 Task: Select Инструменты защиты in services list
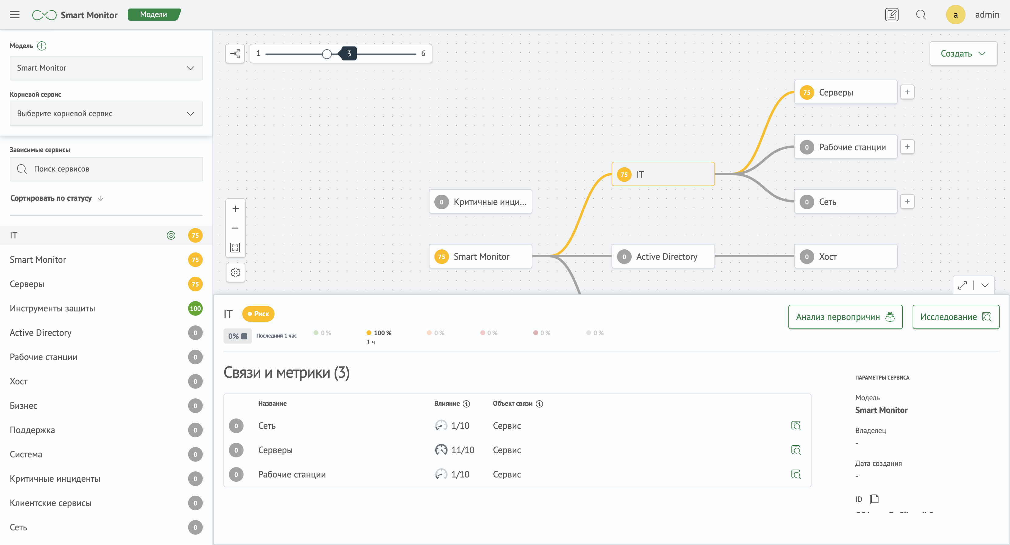coord(106,308)
